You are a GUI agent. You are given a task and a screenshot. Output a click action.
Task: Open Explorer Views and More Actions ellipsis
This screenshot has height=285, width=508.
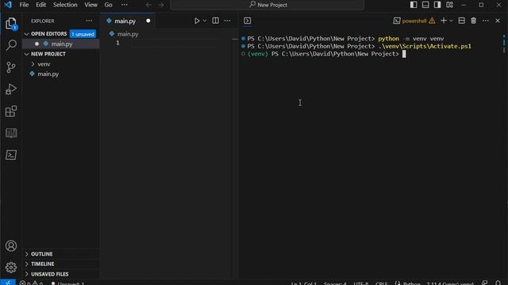click(89, 21)
